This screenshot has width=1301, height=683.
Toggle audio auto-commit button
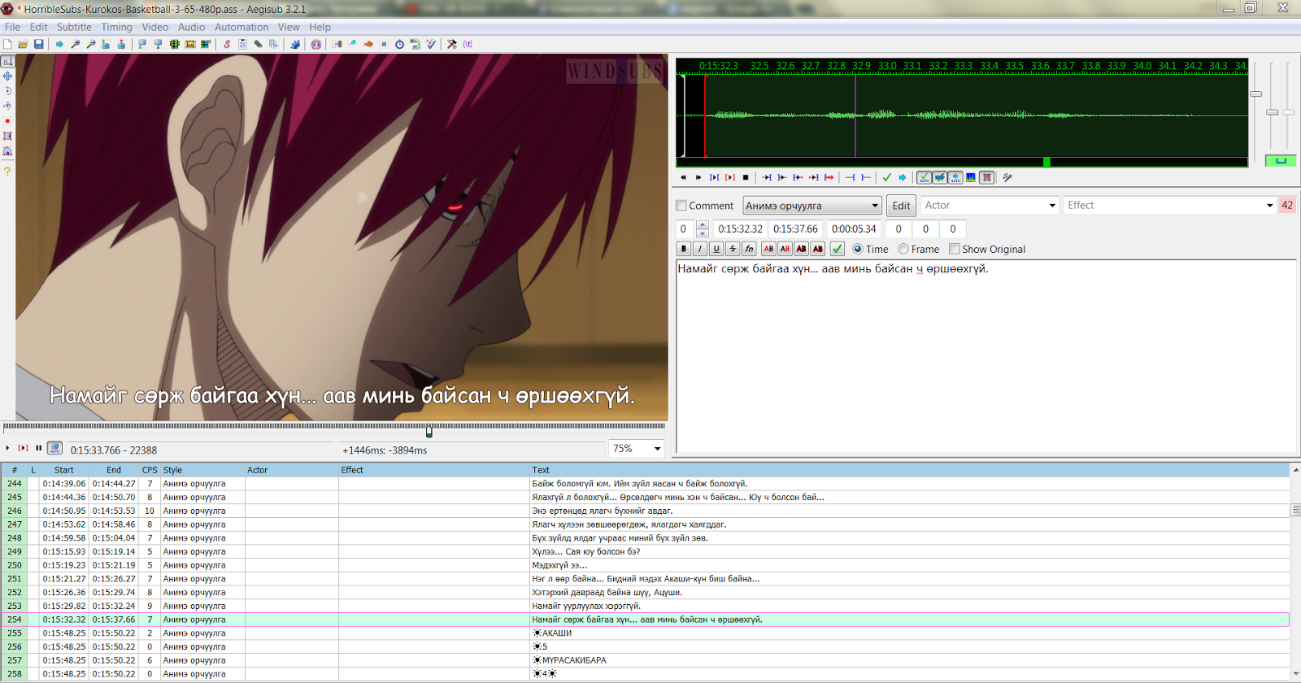pyautogui.click(x=924, y=177)
